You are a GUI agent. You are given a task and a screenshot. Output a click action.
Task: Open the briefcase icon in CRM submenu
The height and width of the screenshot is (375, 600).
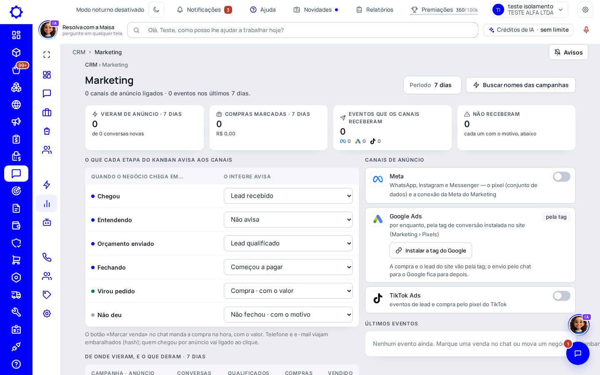[x=47, y=112]
